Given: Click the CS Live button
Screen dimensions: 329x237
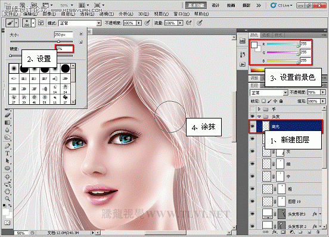Looking at the screenshot, I should (x=282, y=5).
